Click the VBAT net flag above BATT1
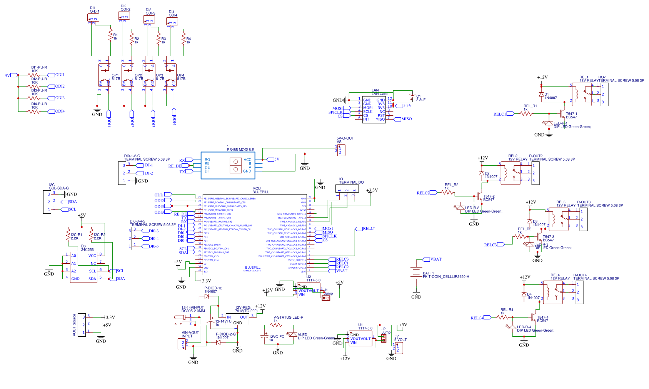The height and width of the screenshot is (389, 649). click(432, 259)
